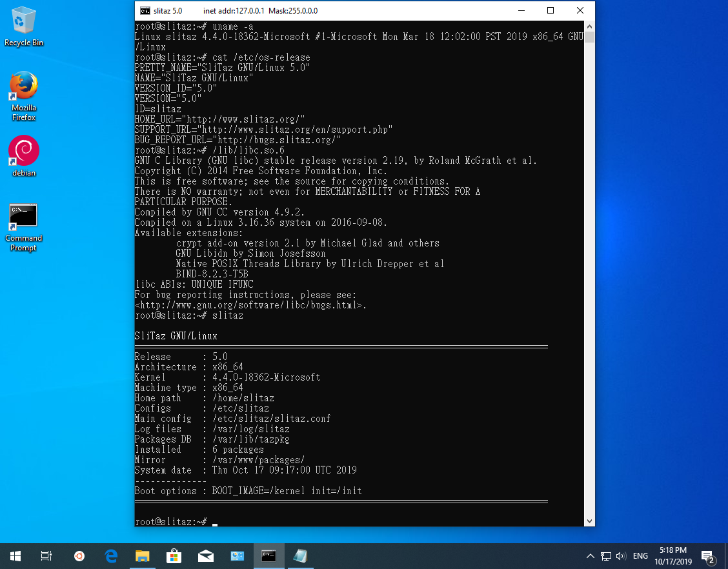Show the desktop via the taskbar corner strip

(x=726, y=556)
